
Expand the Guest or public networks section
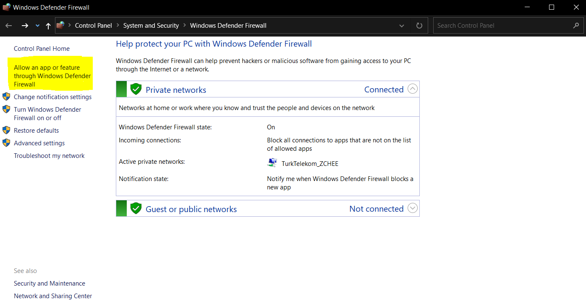[413, 208]
